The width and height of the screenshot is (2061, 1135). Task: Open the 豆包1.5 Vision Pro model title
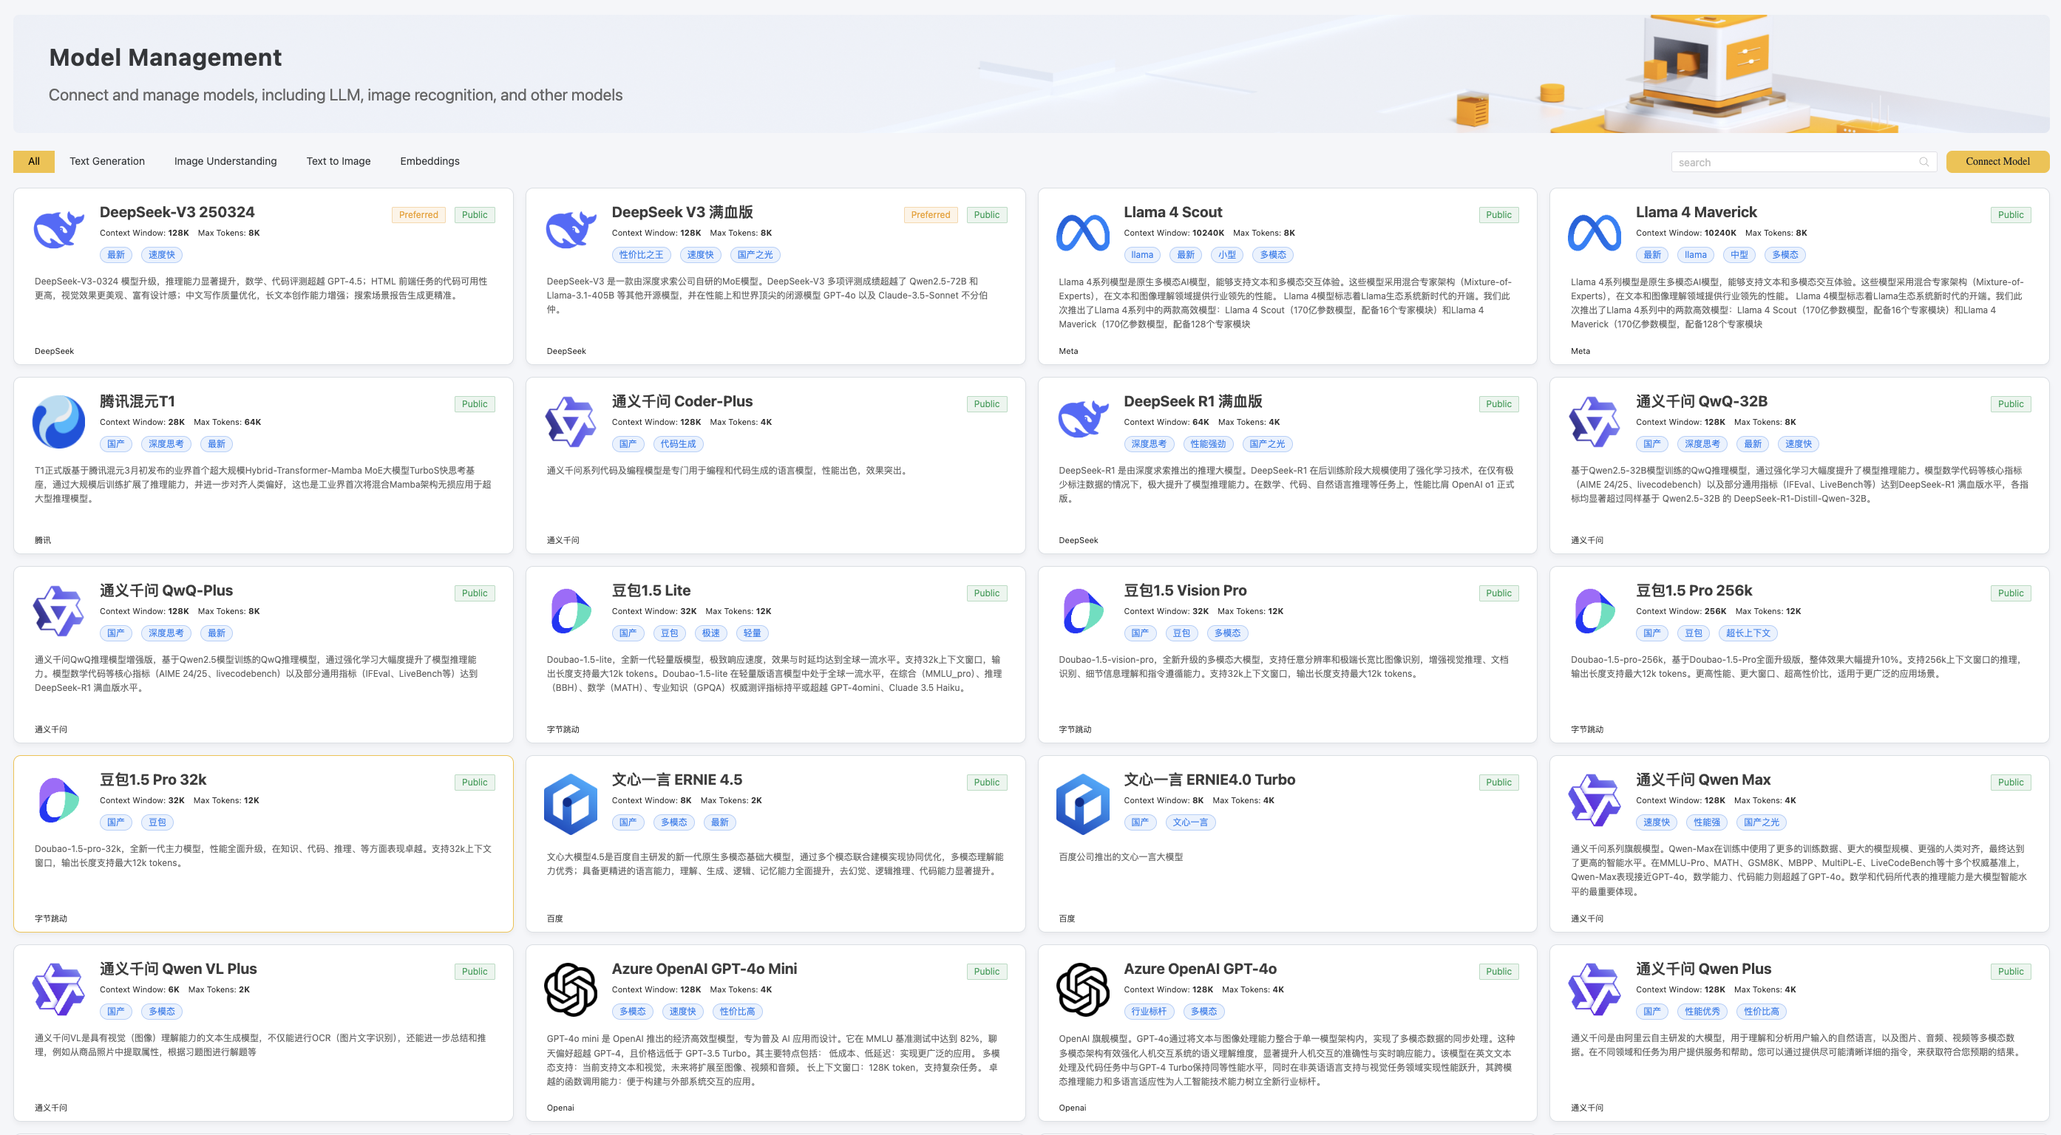tap(1185, 590)
